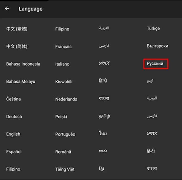
Task: Select Italiano language
Action: coord(62,64)
